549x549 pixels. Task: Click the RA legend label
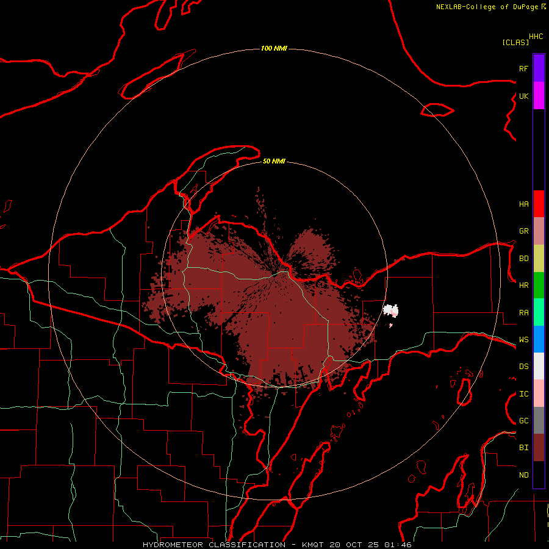(x=524, y=313)
